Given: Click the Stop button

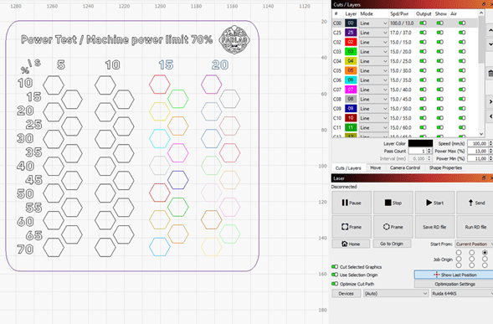Looking at the screenshot, I should click(393, 203).
